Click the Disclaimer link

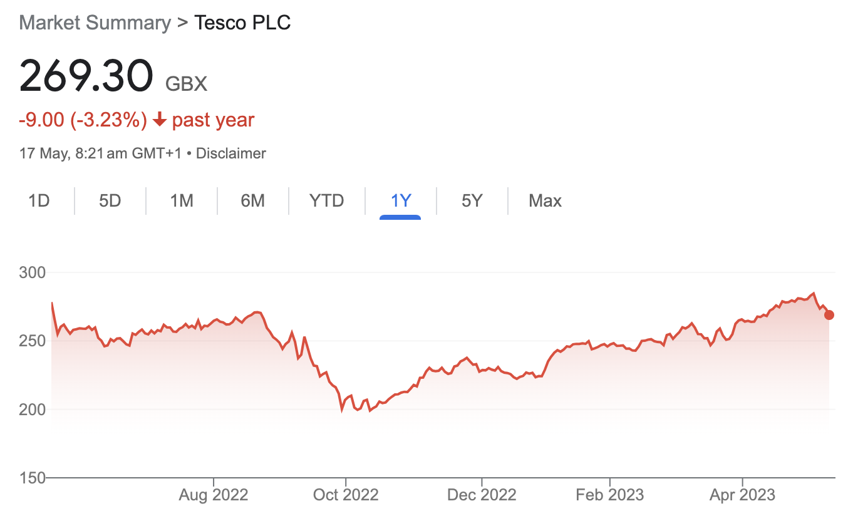(231, 153)
